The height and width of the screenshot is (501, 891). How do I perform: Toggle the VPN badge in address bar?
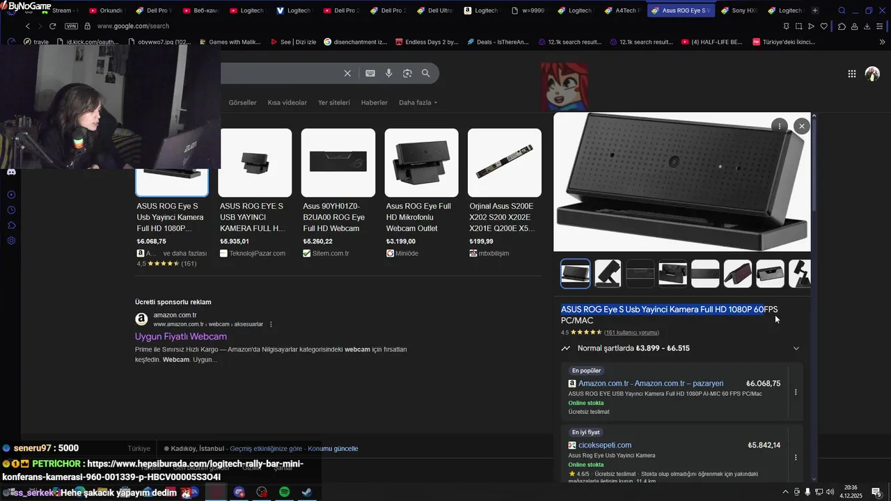click(x=71, y=26)
